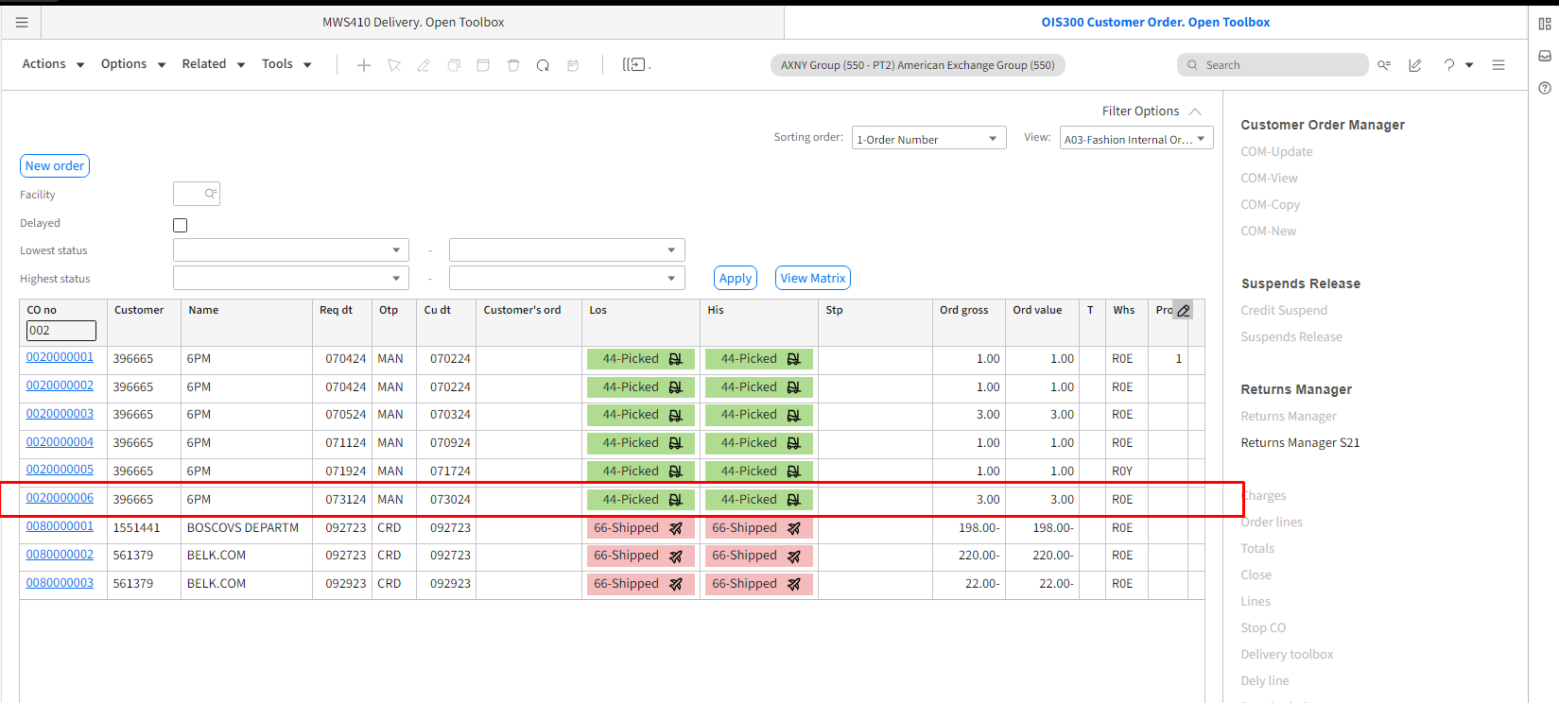Click the CO no filter field containing 002
The width and height of the screenshot is (1559, 703).
click(x=61, y=331)
